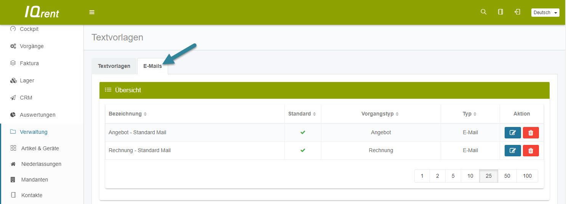
Task: Click the CRM paper plane icon
Action: point(13,98)
